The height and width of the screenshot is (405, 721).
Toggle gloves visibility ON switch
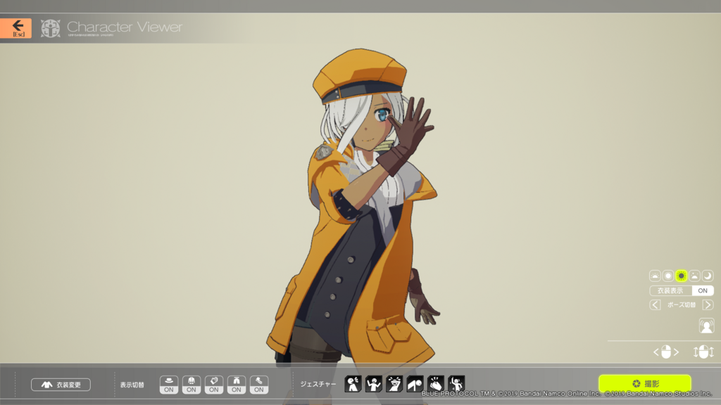(x=214, y=385)
